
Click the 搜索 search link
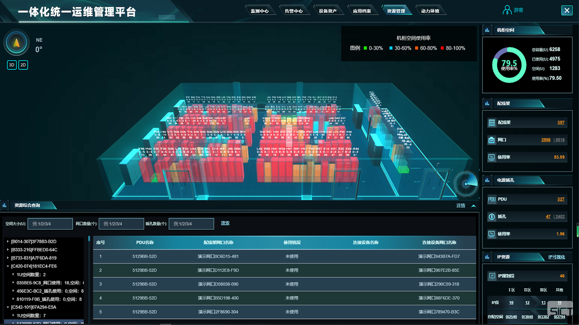click(x=225, y=223)
